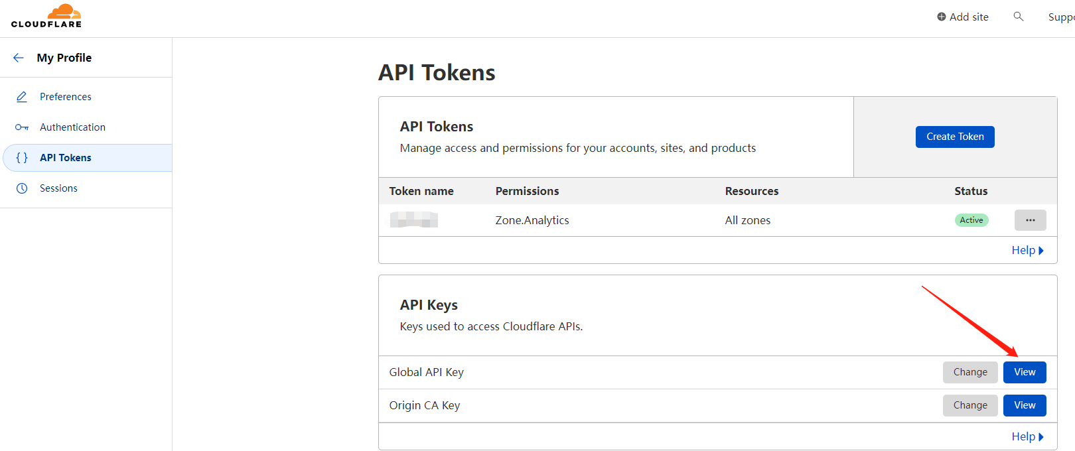Click the All zones resource cell

[748, 220]
